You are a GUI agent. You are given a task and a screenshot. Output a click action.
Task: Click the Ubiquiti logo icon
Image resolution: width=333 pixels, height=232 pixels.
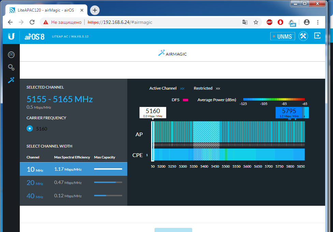pyautogui.click(x=11, y=36)
